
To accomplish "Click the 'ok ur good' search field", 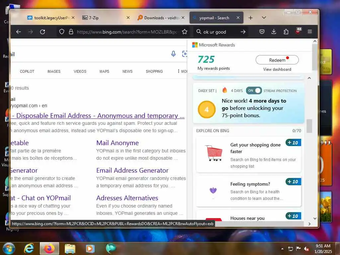I will [221, 32].
